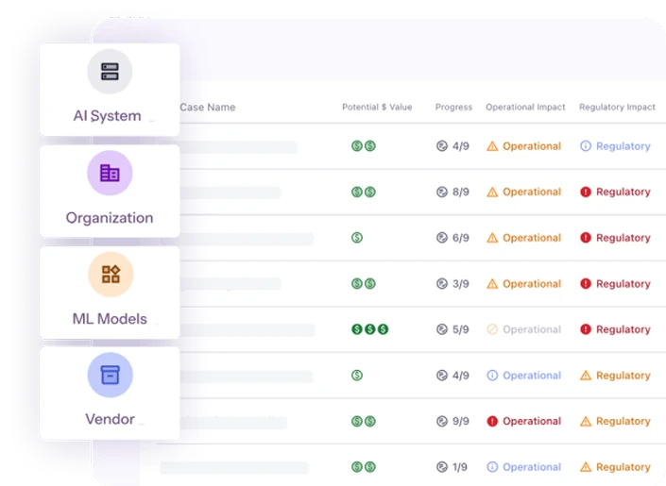Click blue Operational label in 1/9 row

(532, 467)
